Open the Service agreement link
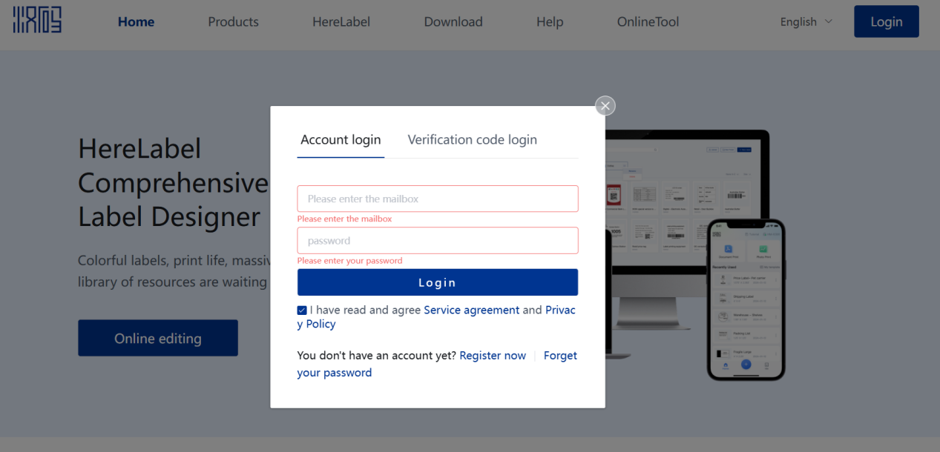The height and width of the screenshot is (452, 940). click(472, 310)
